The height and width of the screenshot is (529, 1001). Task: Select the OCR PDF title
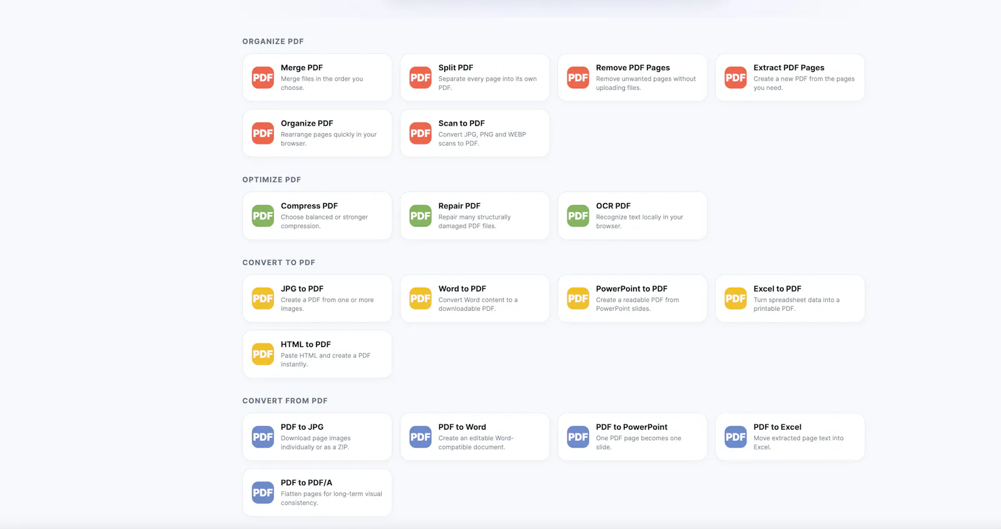613,206
